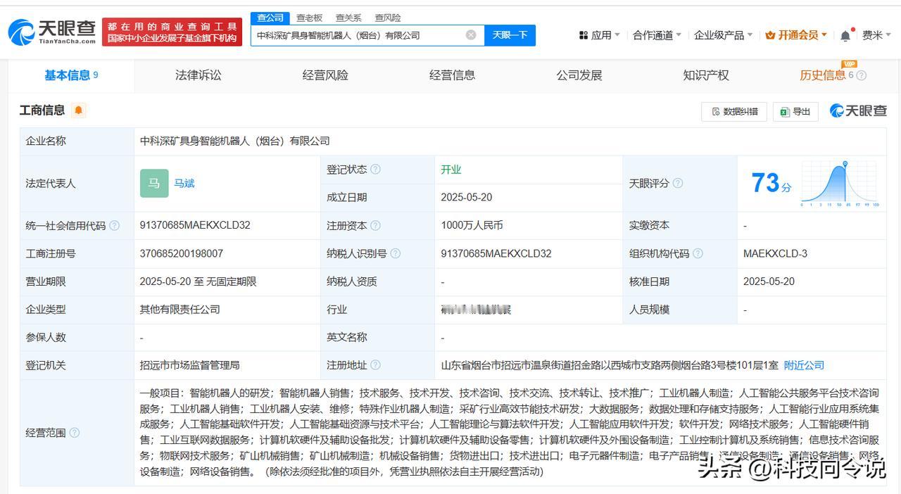Click the score distribution chart
This screenshot has width=901, height=494.
[x=840, y=184]
